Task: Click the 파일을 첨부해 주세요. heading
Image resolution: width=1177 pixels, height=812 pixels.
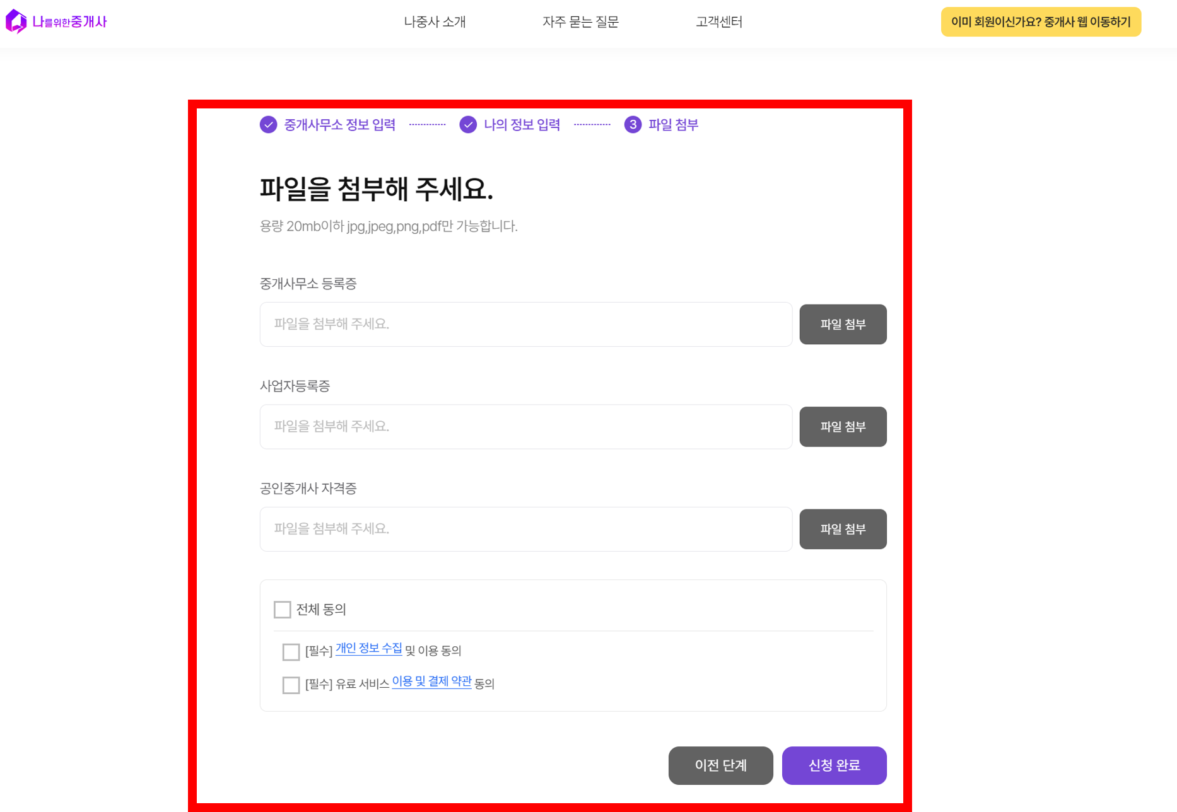Action: coord(377,189)
